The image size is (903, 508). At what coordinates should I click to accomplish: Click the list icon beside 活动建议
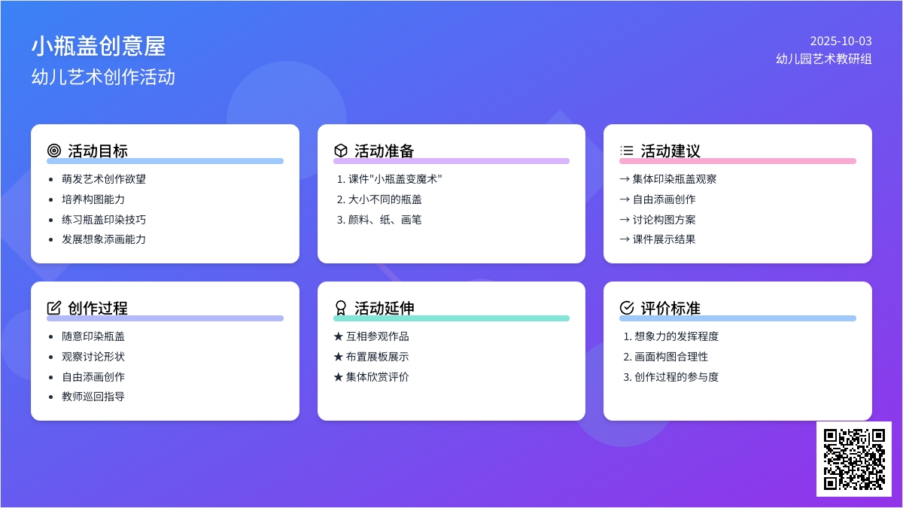point(626,151)
